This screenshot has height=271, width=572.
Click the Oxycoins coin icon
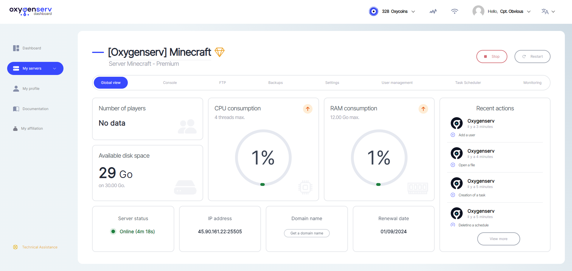pyautogui.click(x=373, y=11)
